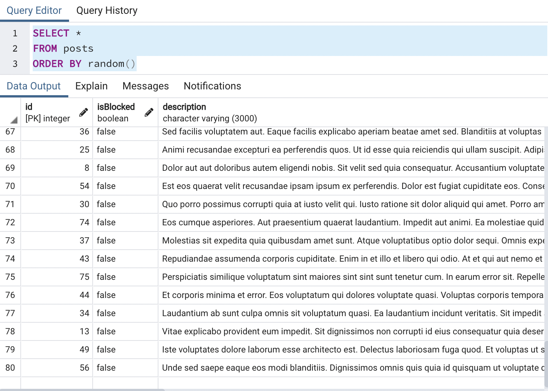The image size is (548, 391).
Task: Select row number 78
Action: [x=10, y=331]
